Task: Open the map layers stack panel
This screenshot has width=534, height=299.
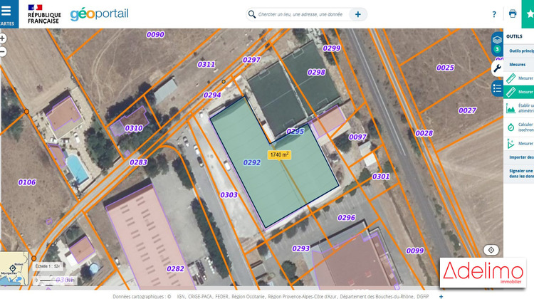Action: coord(497,38)
